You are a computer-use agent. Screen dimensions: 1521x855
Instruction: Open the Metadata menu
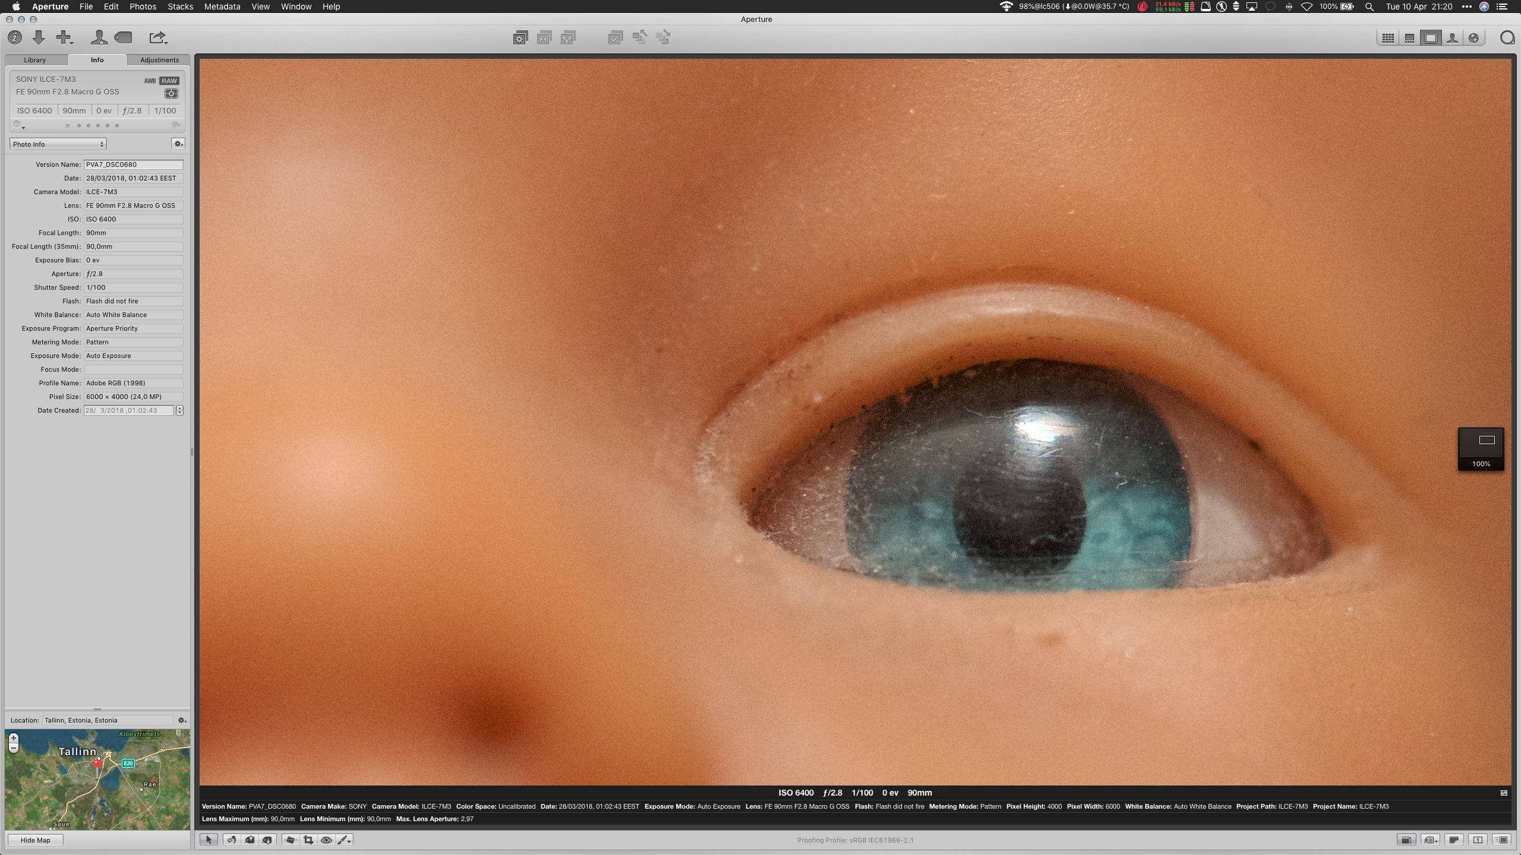point(222,7)
